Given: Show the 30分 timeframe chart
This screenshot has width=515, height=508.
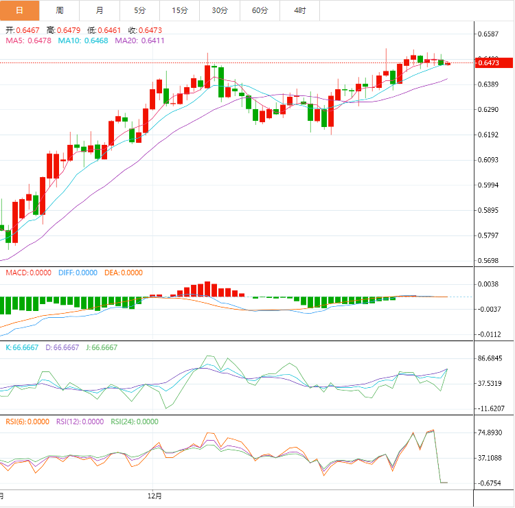Looking at the screenshot, I should pos(220,10).
